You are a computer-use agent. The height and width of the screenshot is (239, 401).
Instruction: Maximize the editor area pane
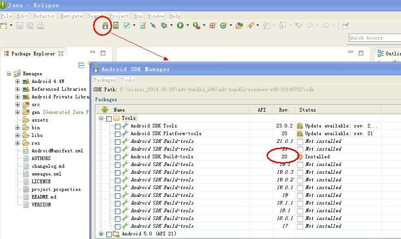click(361, 53)
